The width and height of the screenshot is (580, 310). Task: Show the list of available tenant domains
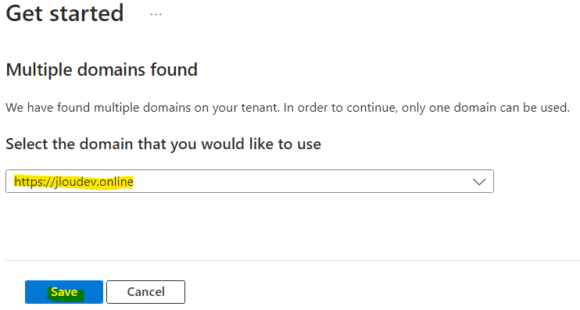[x=479, y=182]
